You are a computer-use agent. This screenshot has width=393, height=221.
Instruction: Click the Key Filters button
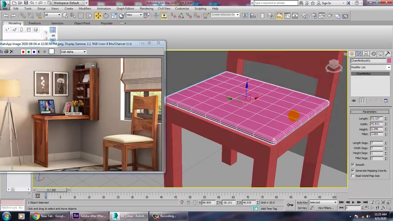coord(326,208)
